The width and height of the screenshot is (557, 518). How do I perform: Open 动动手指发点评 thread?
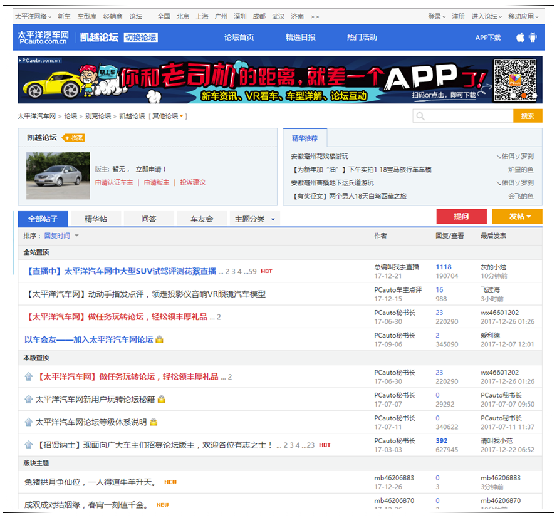point(146,294)
